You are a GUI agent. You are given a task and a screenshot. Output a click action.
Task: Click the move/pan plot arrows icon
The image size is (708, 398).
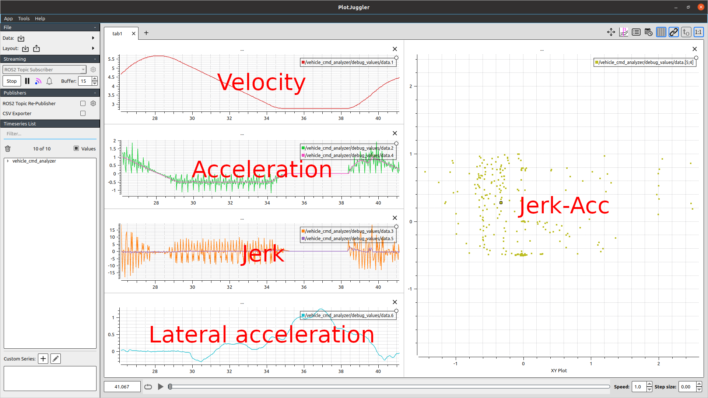point(611,32)
